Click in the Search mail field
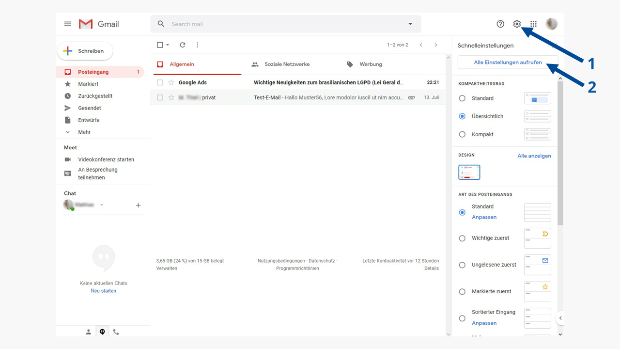This screenshot has height=349, width=620. pyautogui.click(x=286, y=24)
